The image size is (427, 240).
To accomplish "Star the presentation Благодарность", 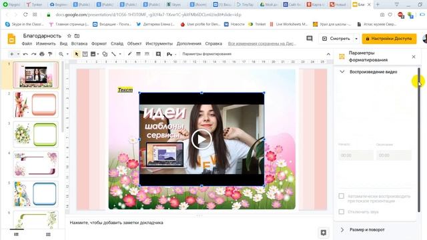I will (69, 36).
